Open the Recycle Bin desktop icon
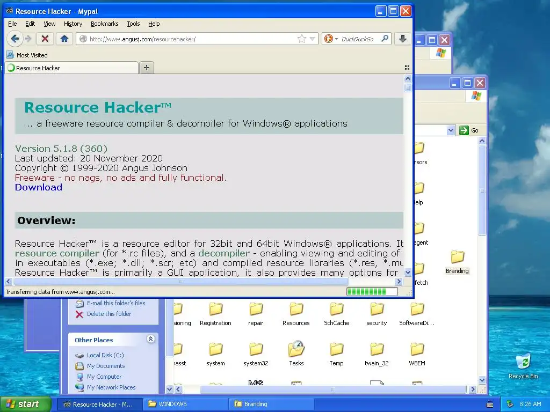 pyautogui.click(x=523, y=366)
